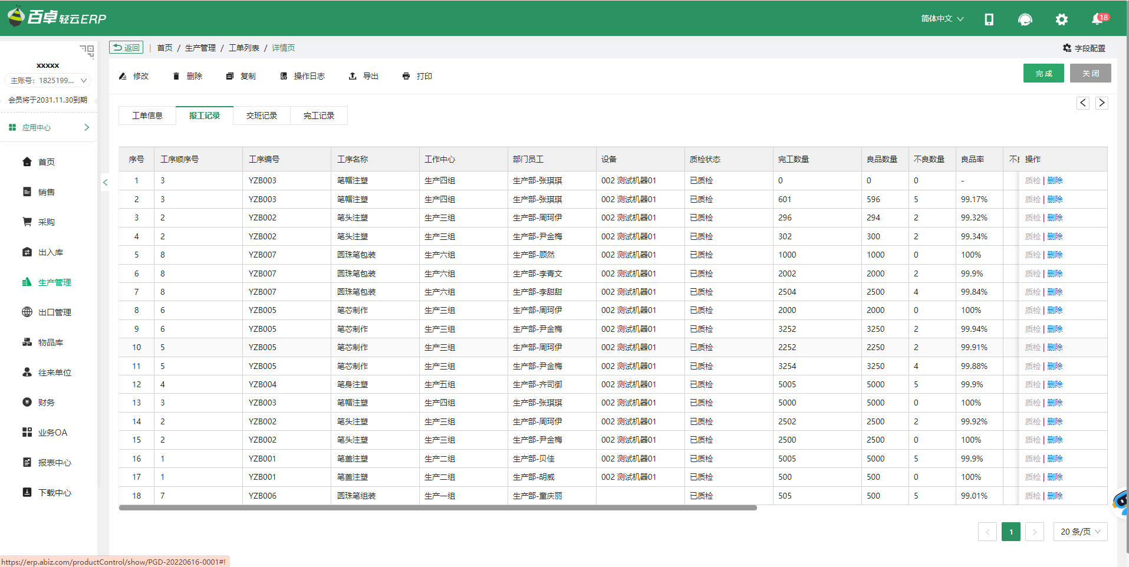This screenshot has width=1129, height=567.
Task: Go to previous work order record arrow
Action: click(1083, 103)
